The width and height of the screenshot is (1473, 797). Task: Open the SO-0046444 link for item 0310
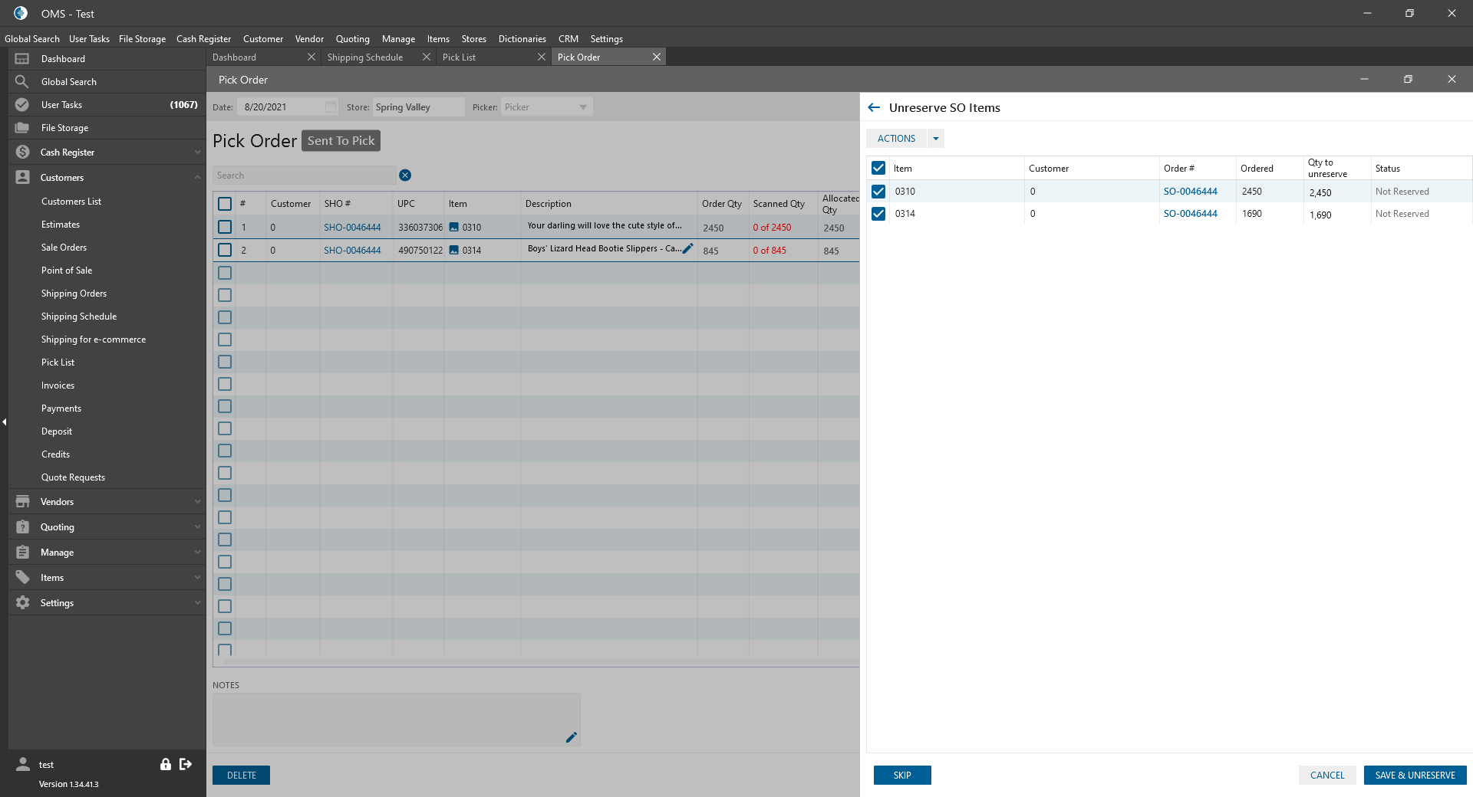1190,192
